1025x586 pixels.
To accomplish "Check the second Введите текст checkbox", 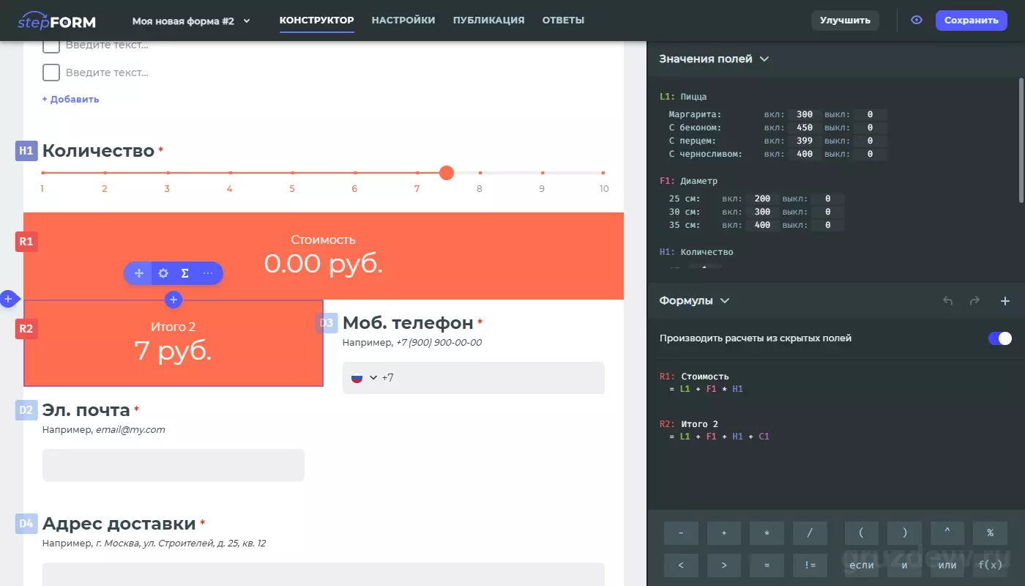I will click(x=51, y=73).
